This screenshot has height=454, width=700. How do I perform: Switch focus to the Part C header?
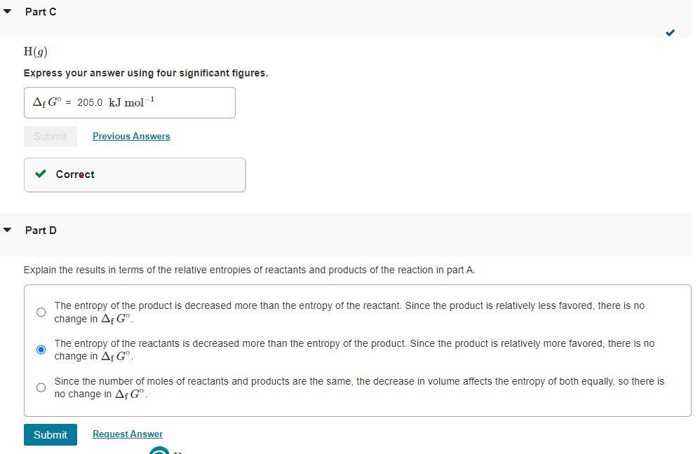tap(41, 11)
